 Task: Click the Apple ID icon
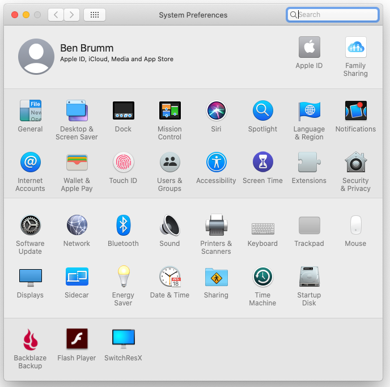[x=309, y=48]
